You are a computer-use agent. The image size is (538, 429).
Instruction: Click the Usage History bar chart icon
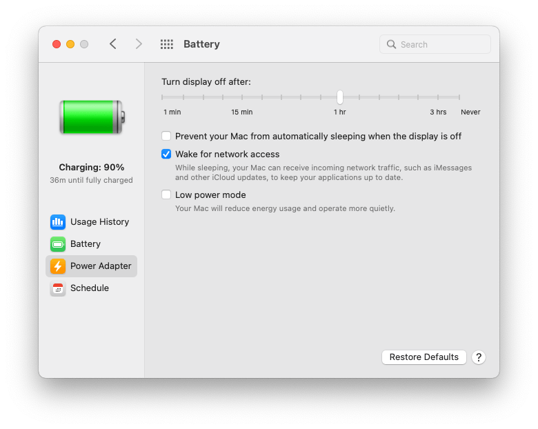(58, 222)
